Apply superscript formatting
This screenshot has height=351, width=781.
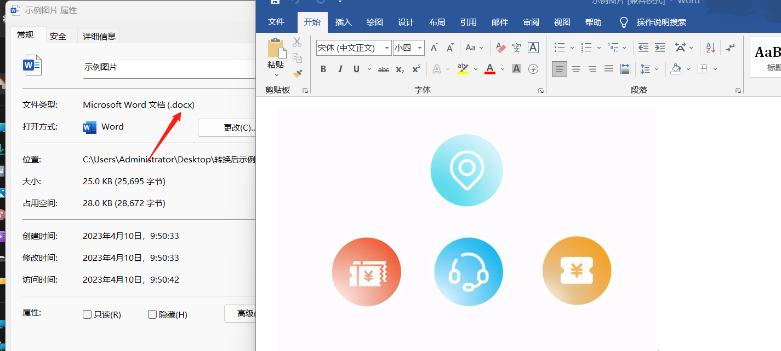coord(416,69)
